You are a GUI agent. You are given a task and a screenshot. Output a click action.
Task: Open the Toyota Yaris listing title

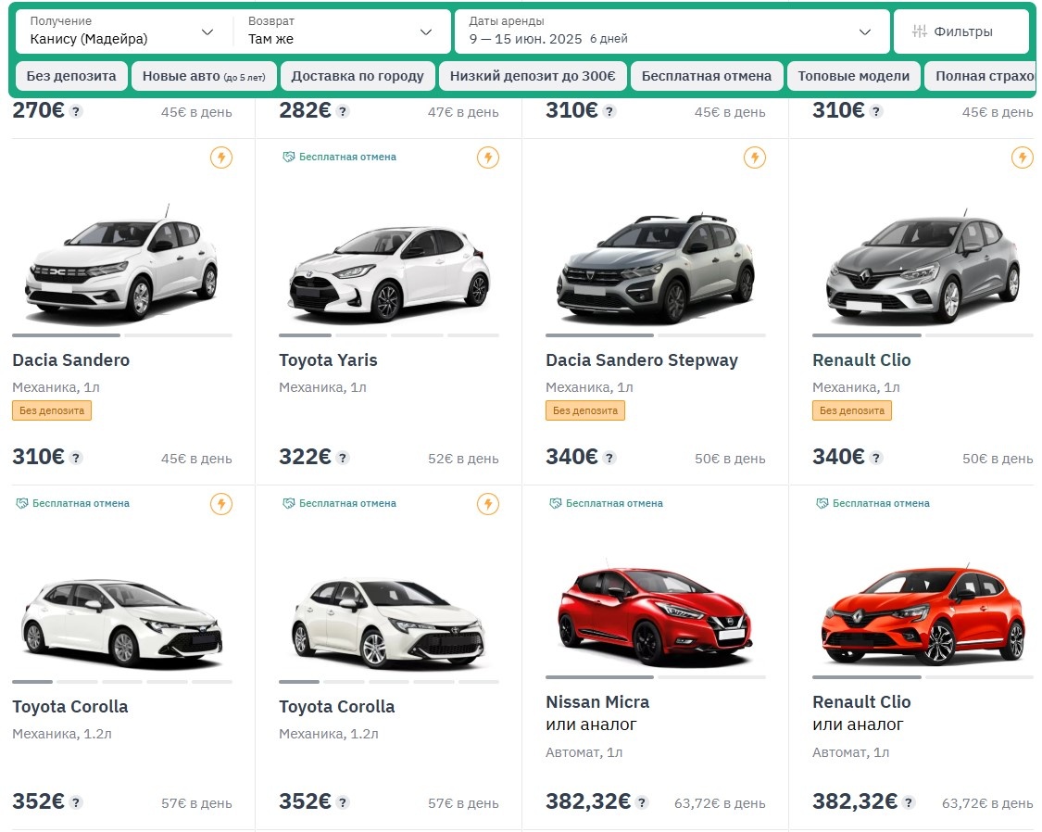pos(328,359)
